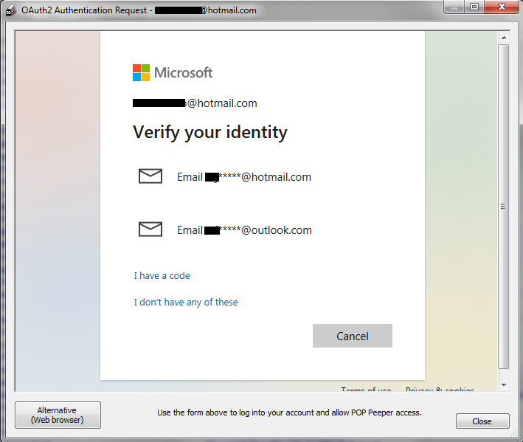Click the vertical scrollbar thumb
Viewport: 523px width, 442px height.
pyautogui.click(x=503, y=207)
